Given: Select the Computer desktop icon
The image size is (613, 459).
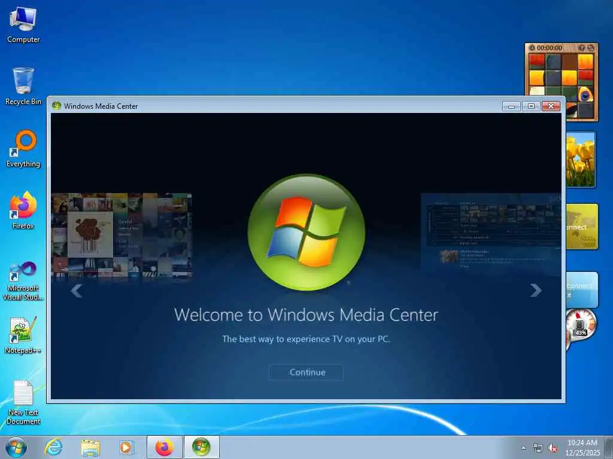Looking at the screenshot, I should pyautogui.click(x=23, y=25).
